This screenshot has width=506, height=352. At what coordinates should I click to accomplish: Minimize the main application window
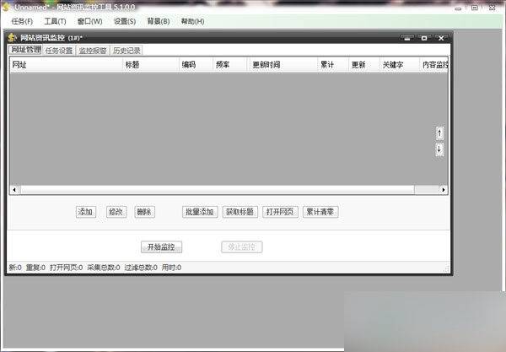tap(458, 8)
